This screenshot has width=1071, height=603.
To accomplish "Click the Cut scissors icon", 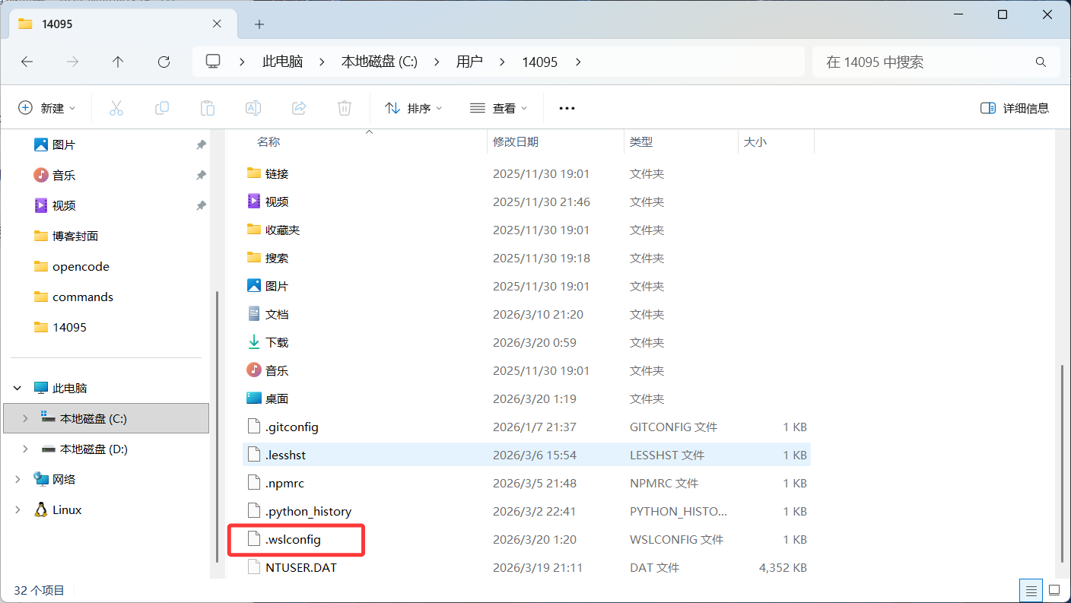I will tap(116, 108).
